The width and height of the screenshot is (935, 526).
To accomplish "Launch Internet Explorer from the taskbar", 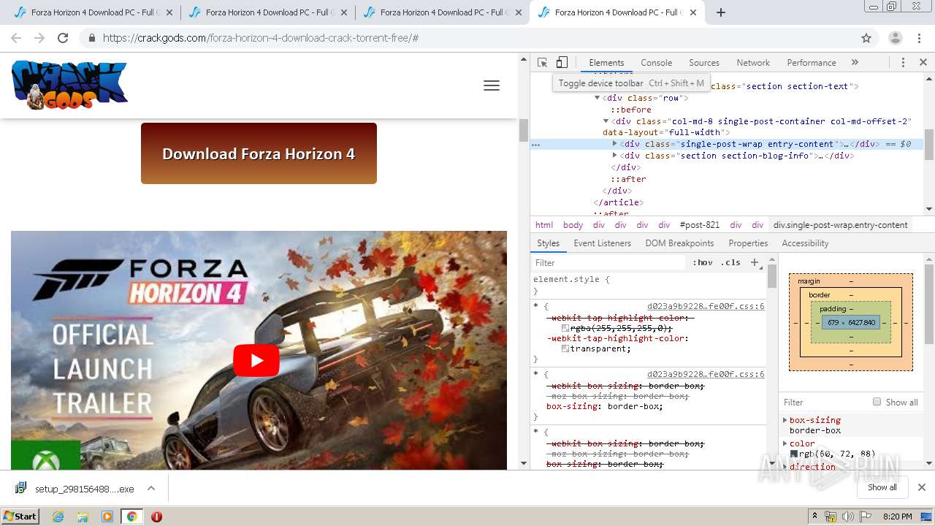I will click(58, 517).
